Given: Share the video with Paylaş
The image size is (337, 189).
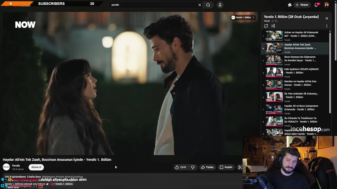Looking at the screenshot, I should click(207, 167).
